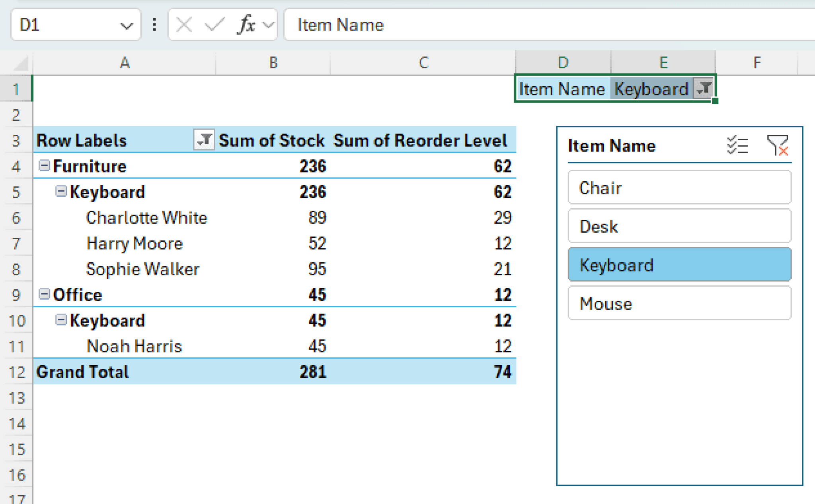Clear the Item Name slicer filter

[x=778, y=145]
